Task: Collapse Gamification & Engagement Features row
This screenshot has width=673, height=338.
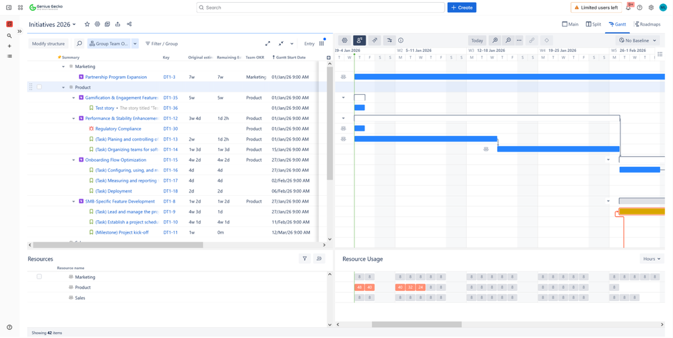Action: pyautogui.click(x=74, y=98)
